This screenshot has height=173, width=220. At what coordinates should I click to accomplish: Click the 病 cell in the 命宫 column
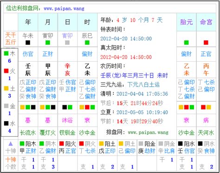point(206,120)
